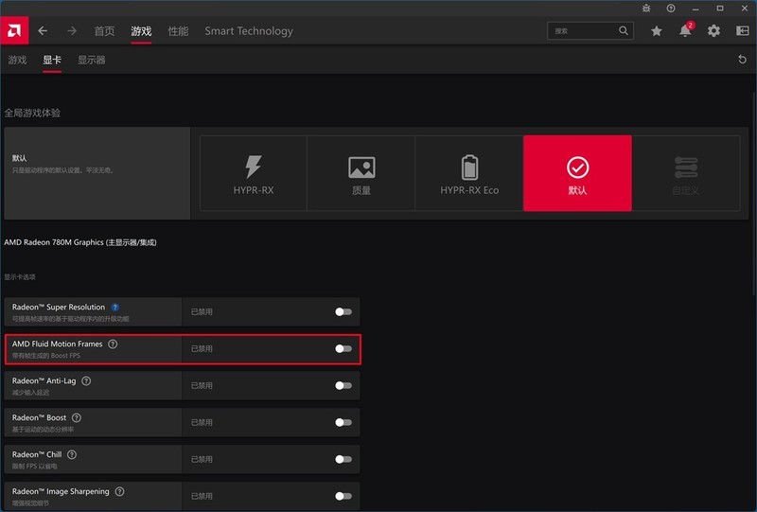Open Anti-Lag help icon

click(86, 380)
